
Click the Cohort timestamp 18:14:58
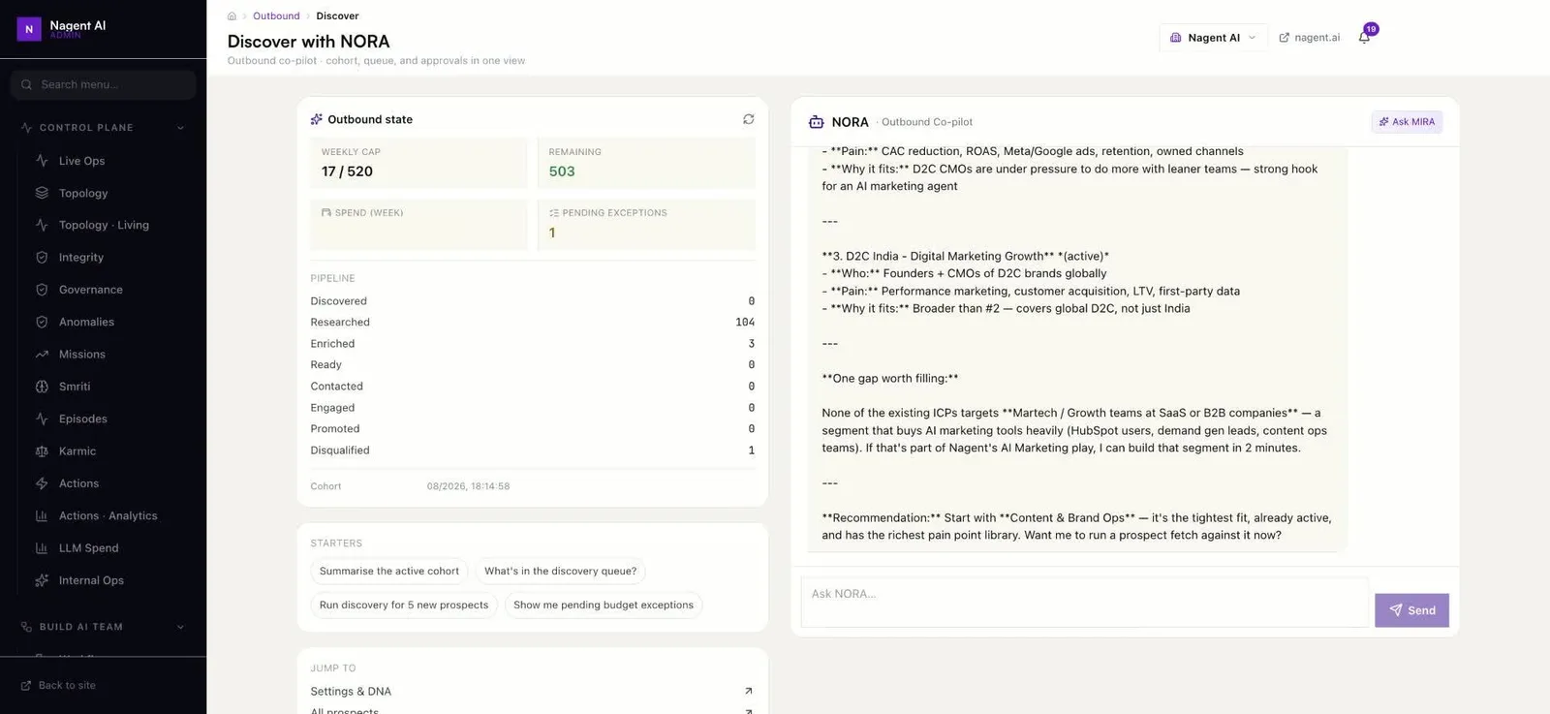(x=468, y=486)
